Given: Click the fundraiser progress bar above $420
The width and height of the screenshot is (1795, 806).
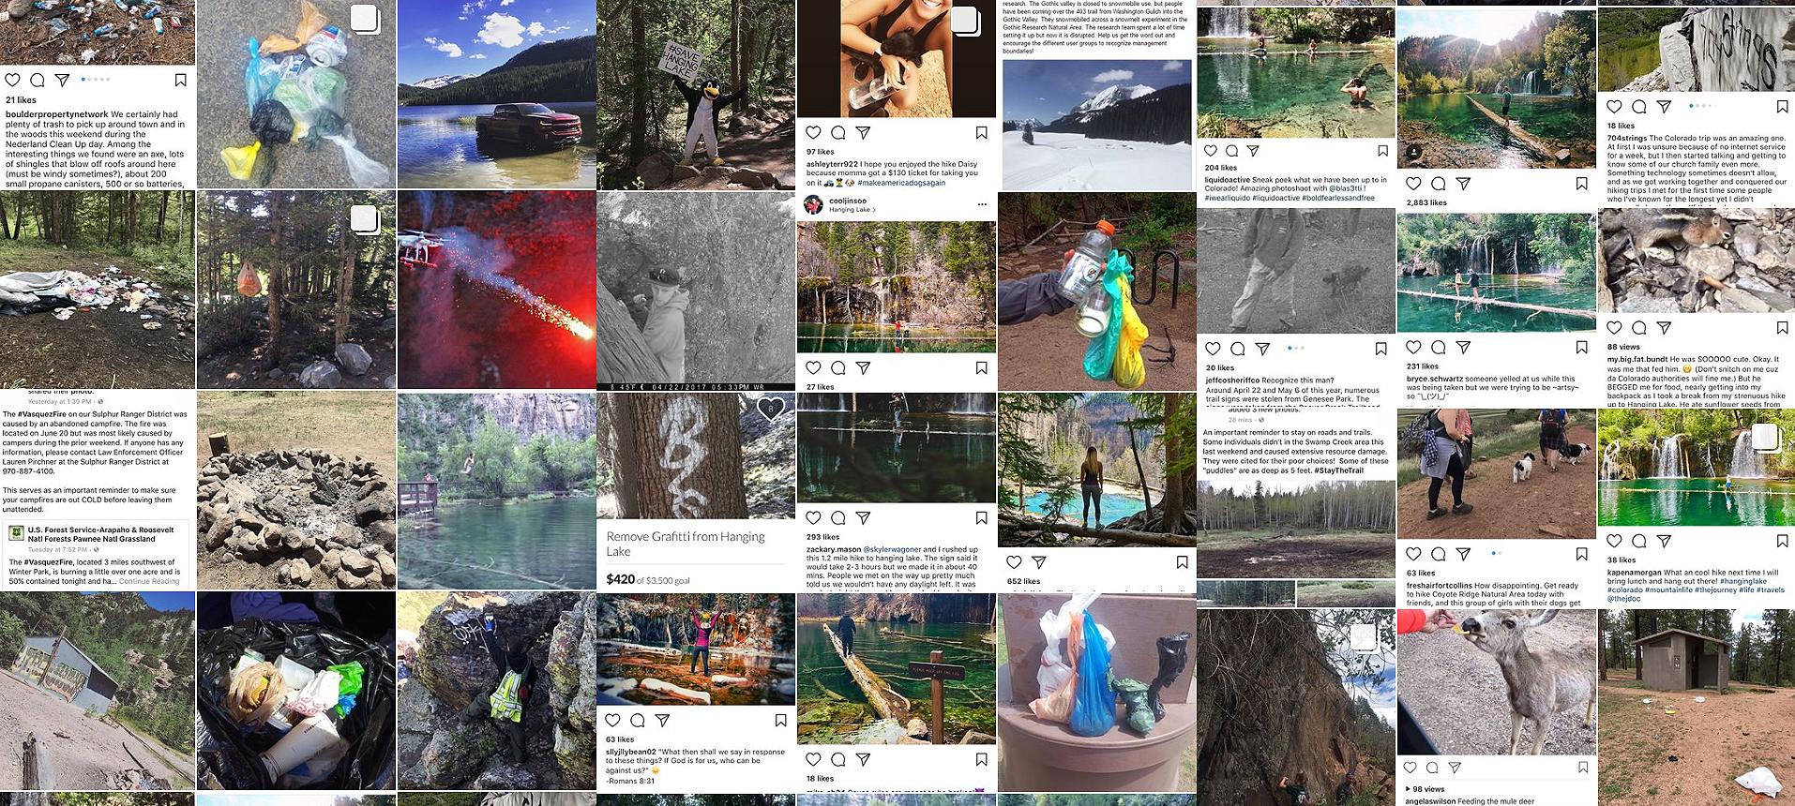Looking at the screenshot, I should point(696,564).
